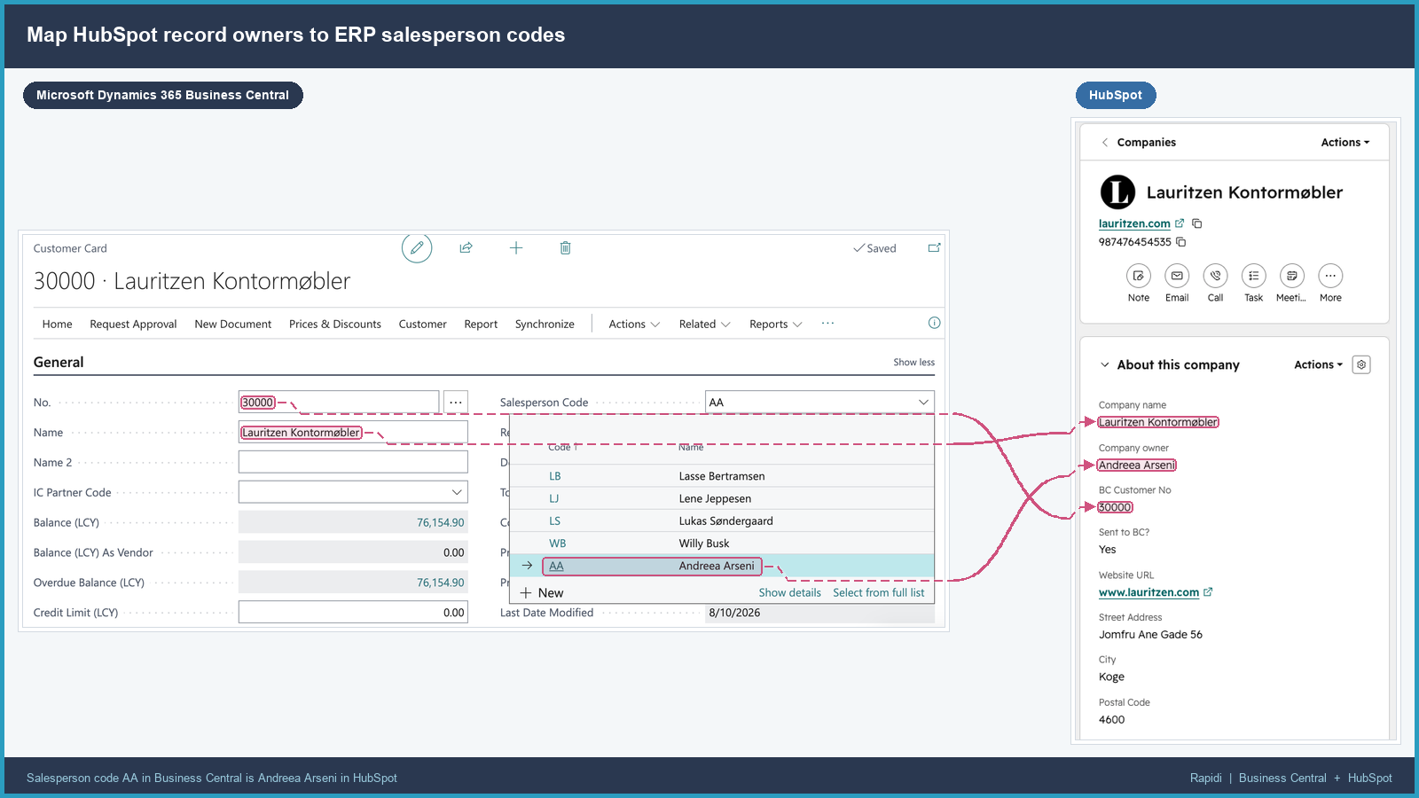Click the HubSpot Call icon
1419x798 pixels.
pos(1215,276)
